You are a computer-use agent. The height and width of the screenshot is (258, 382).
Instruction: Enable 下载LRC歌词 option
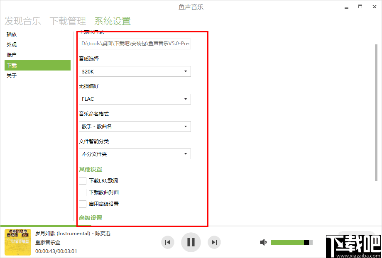(x=82, y=180)
